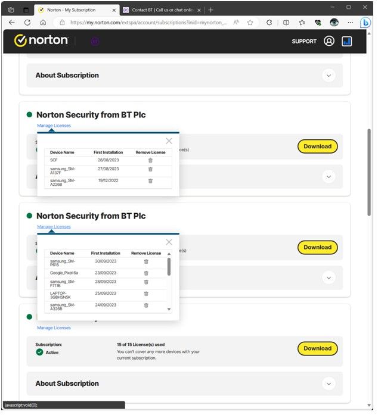Close the first Manage Licenses popup

point(169,141)
